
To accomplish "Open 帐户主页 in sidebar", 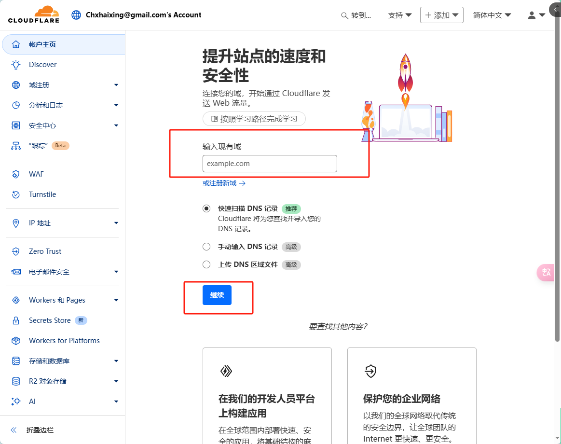I will coord(64,44).
